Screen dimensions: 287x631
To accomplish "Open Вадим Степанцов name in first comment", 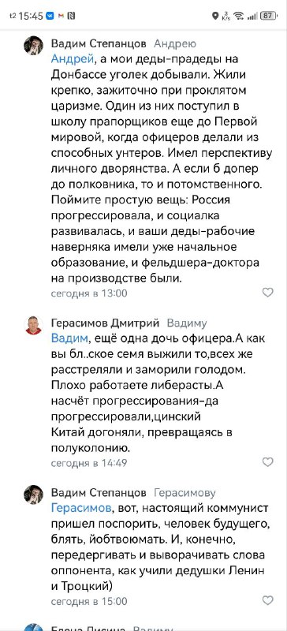I will pos(99,43).
